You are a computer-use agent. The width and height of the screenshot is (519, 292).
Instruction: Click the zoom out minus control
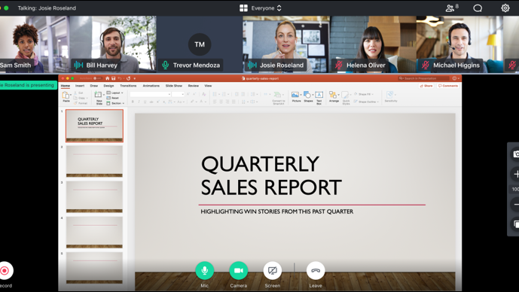[x=516, y=205]
